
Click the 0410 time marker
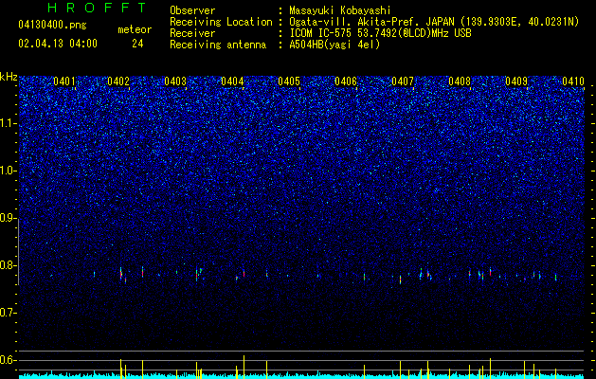coord(573,81)
